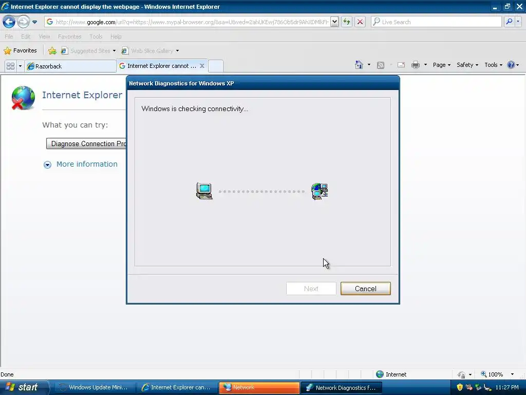Expand the Print dropdown arrow
Viewport: 526px width, 395px height.
(x=425, y=65)
